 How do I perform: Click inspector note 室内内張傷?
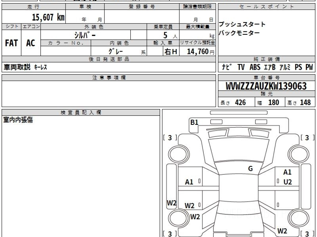click(x=18, y=120)
